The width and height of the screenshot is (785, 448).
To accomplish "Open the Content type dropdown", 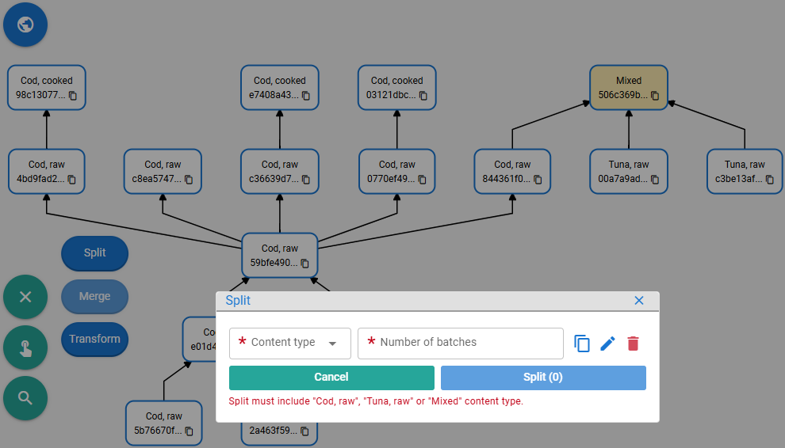I will pyautogui.click(x=290, y=344).
